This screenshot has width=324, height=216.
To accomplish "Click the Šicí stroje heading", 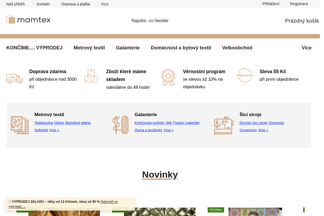I will [x=251, y=115].
